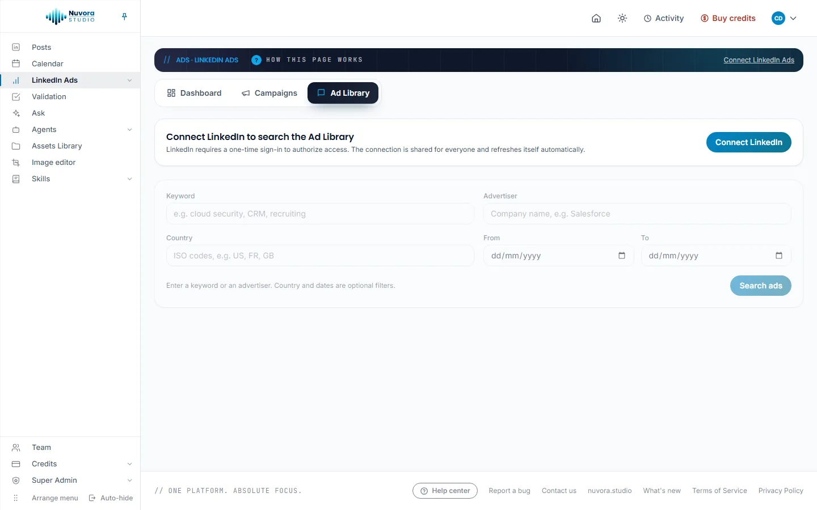Collapse the LinkedIn Ads submenu chevron

click(130, 80)
